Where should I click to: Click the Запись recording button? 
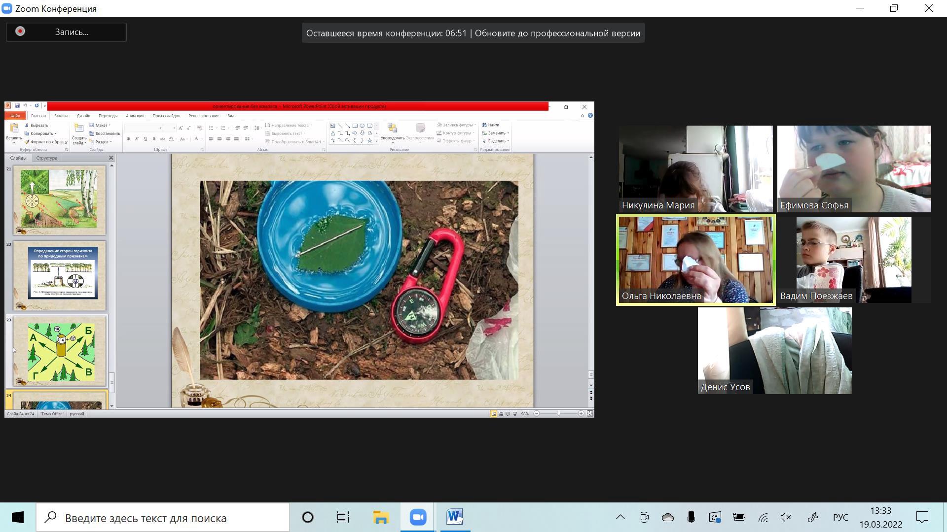coord(66,32)
